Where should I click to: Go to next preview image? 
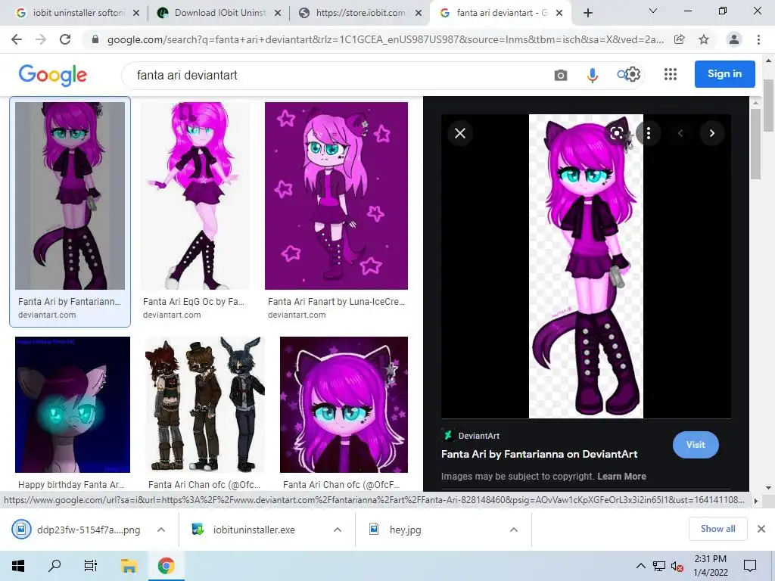coord(711,133)
